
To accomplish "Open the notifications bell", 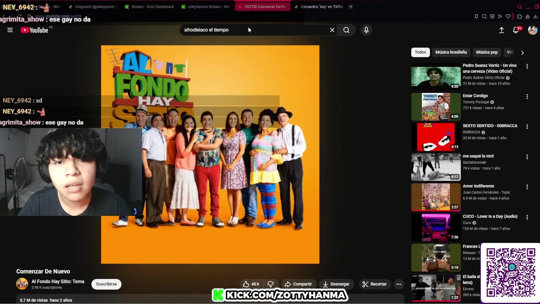I will click(x=516, y=30).
